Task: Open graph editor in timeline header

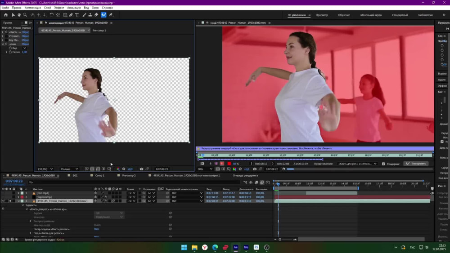Action: click(268, 182)
